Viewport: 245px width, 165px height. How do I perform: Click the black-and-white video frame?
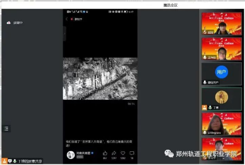100,78
